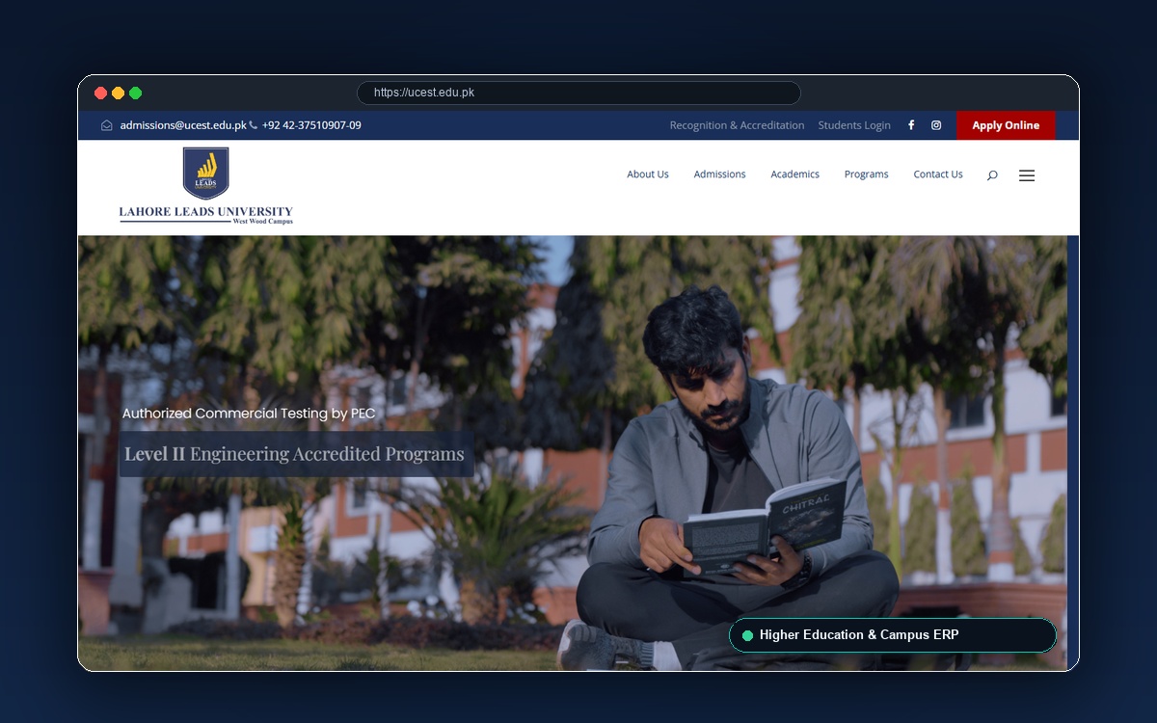
Task: Click the Lahore Leads University logo
Action: [206, 186]
